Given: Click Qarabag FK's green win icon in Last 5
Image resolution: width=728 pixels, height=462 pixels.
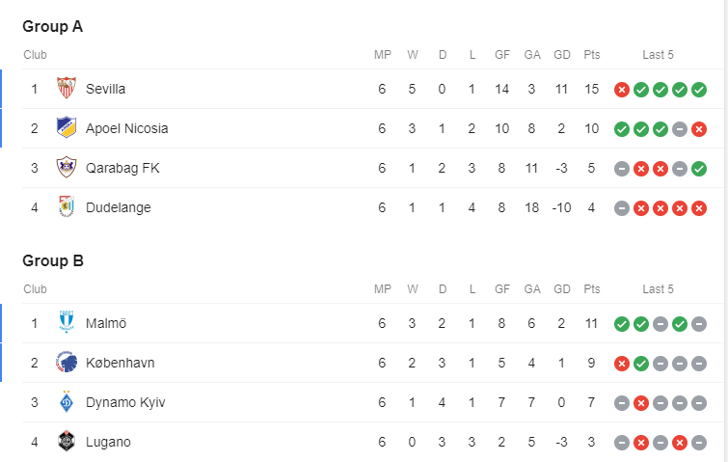Looking at the screenshot, I should pos(699,169).
